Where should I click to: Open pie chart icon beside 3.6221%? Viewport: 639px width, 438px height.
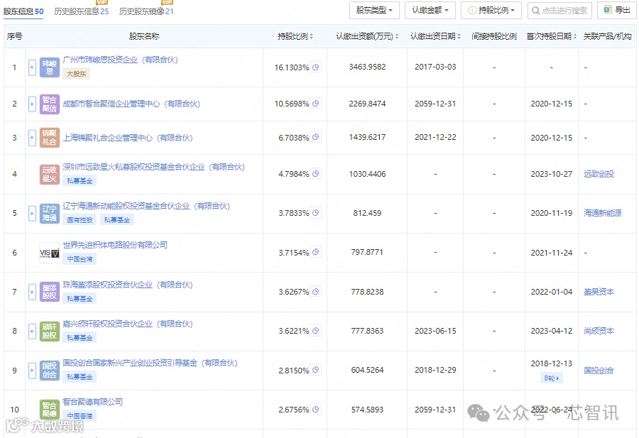[x=315, y=330]
